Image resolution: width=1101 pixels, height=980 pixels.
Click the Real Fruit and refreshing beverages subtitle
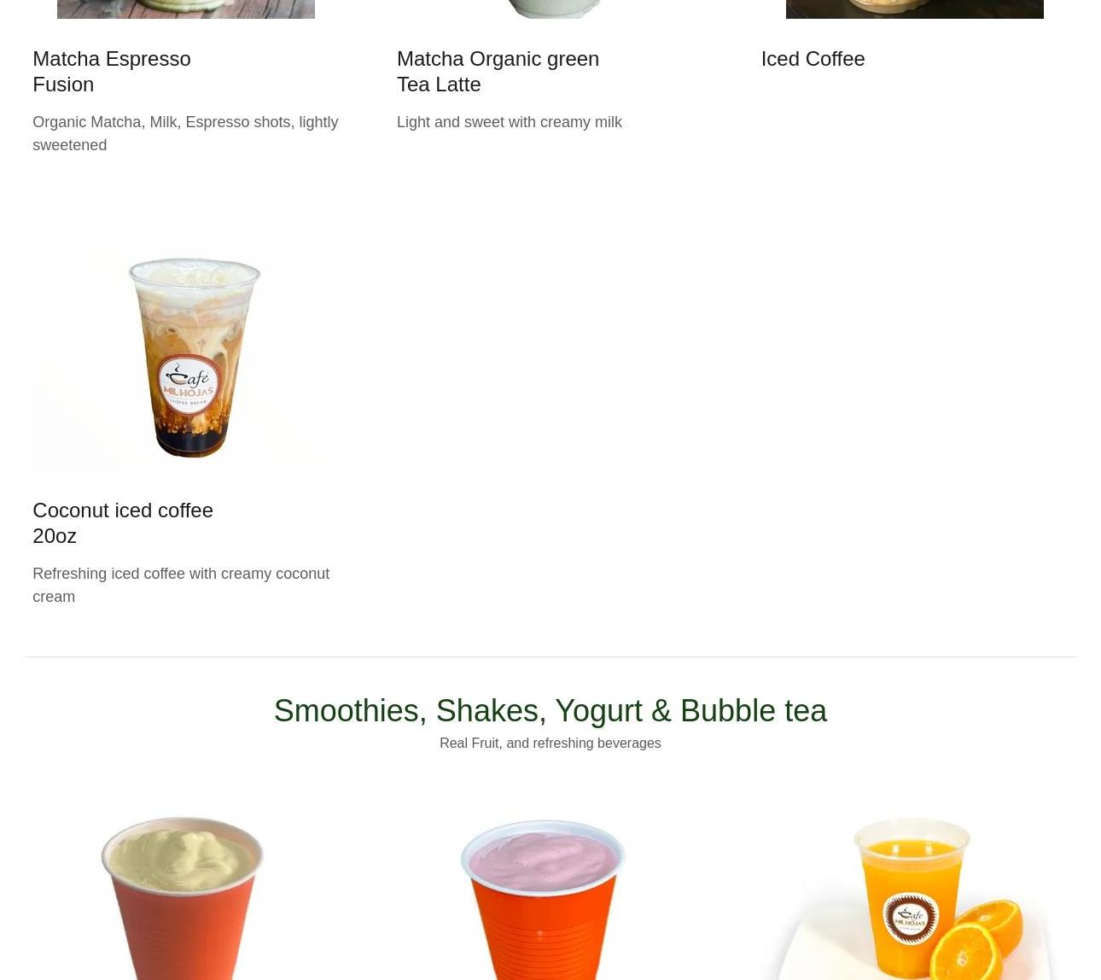click(x=550, y=743)
